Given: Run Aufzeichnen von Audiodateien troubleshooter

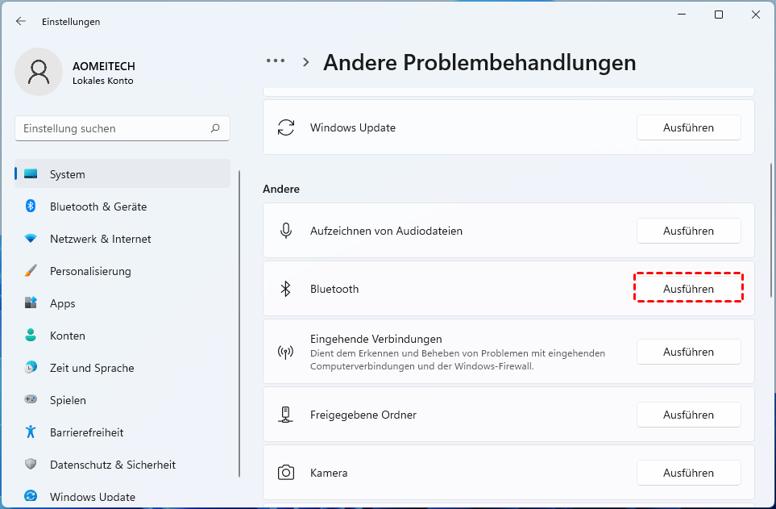Looking at the screenshot, I should click(x=688, y=231).
